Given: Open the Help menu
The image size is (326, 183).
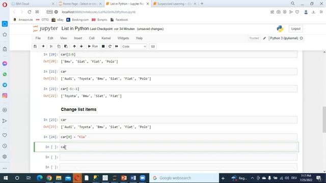Looking at the screenshot, I should click(x=139, y=38).
